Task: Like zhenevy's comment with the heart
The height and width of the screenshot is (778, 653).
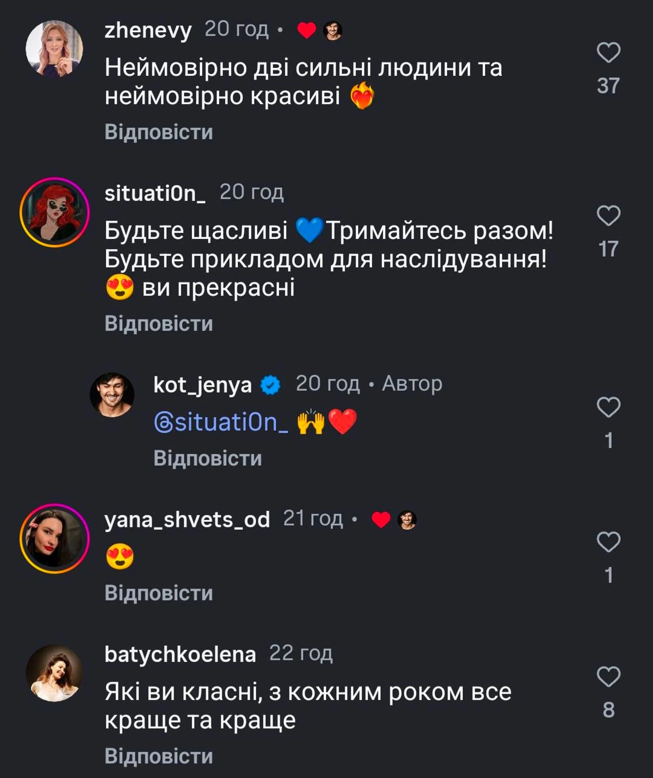Action: pyautogui.click(x=608, y=53)
